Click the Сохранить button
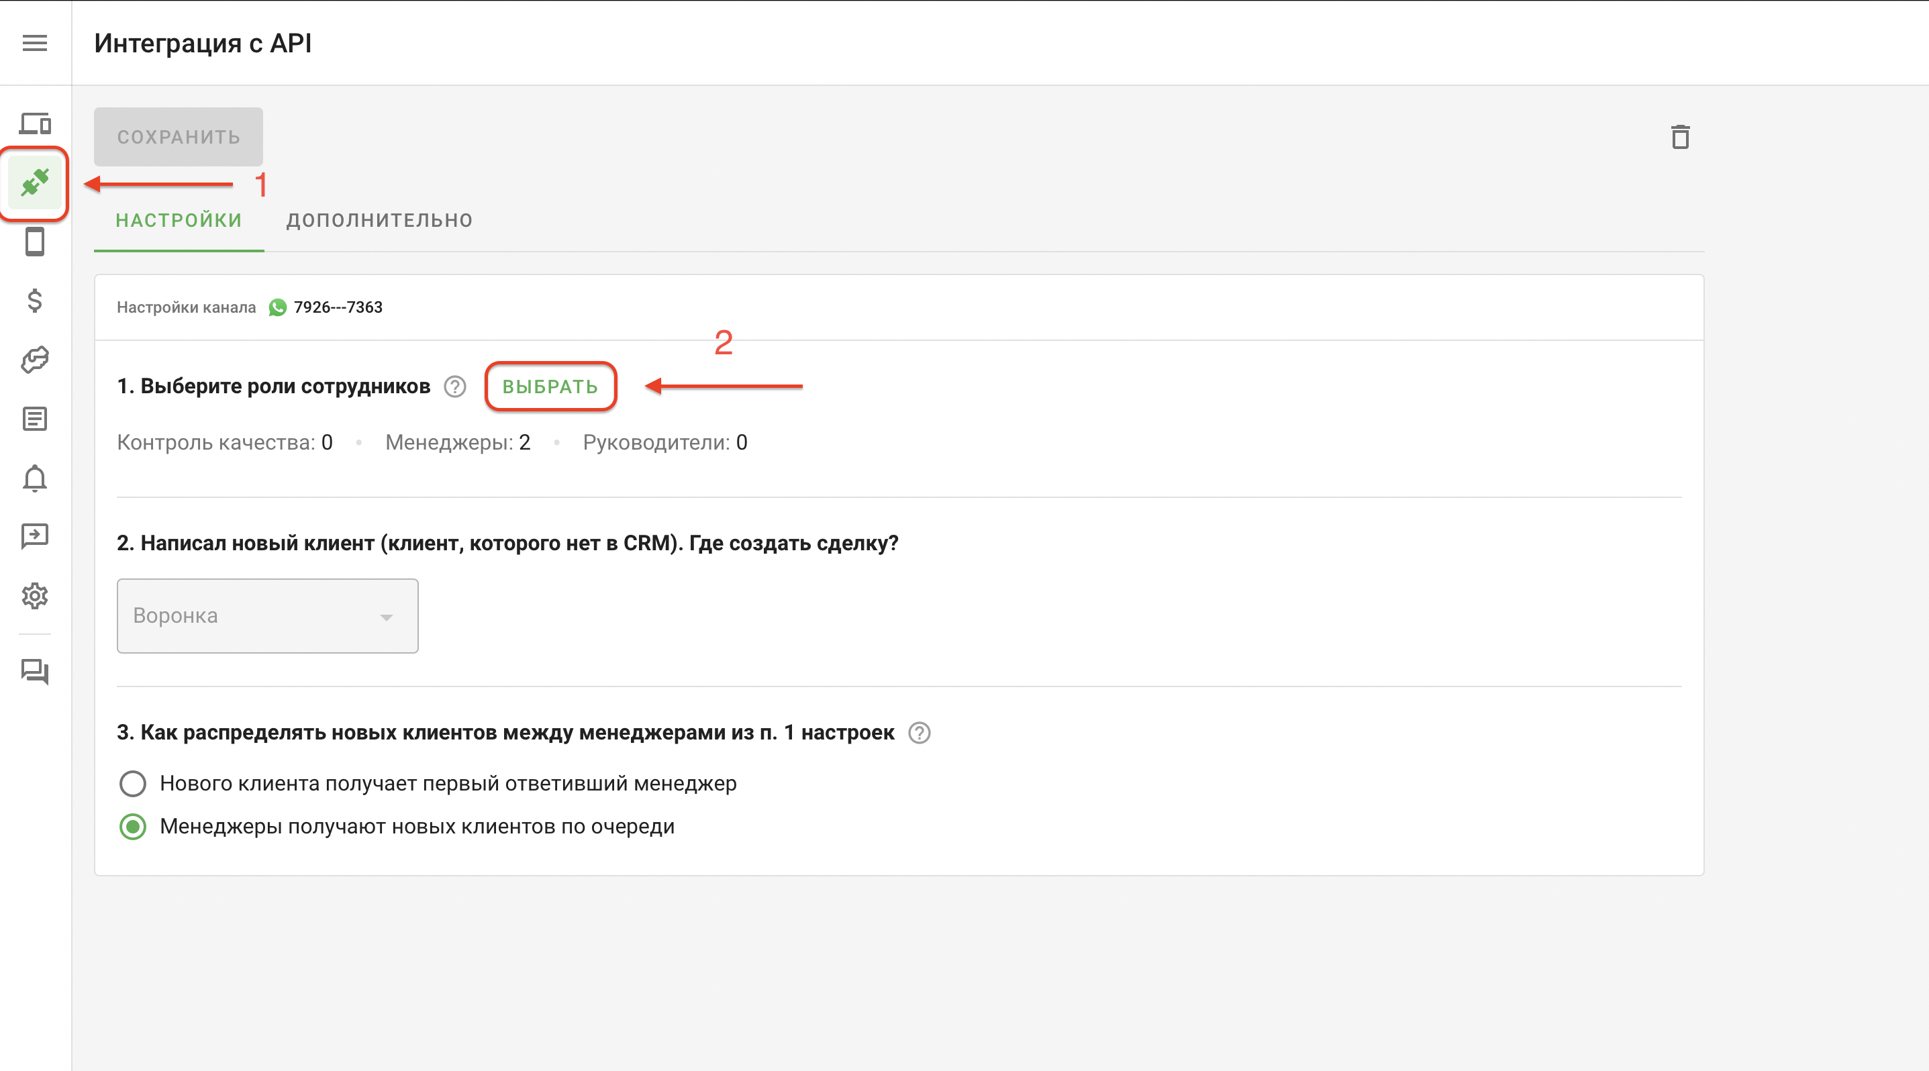The height and width of the screenshot is (1071, 1929). pos(179,137)
